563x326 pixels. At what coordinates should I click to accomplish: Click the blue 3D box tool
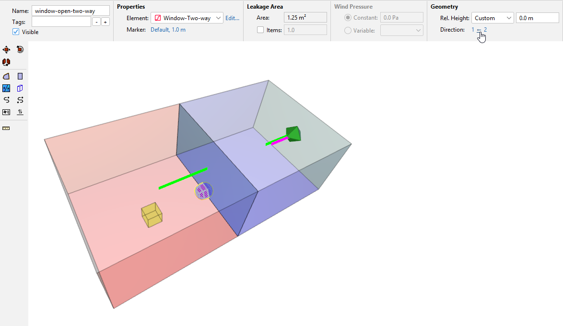coord(20,88)
